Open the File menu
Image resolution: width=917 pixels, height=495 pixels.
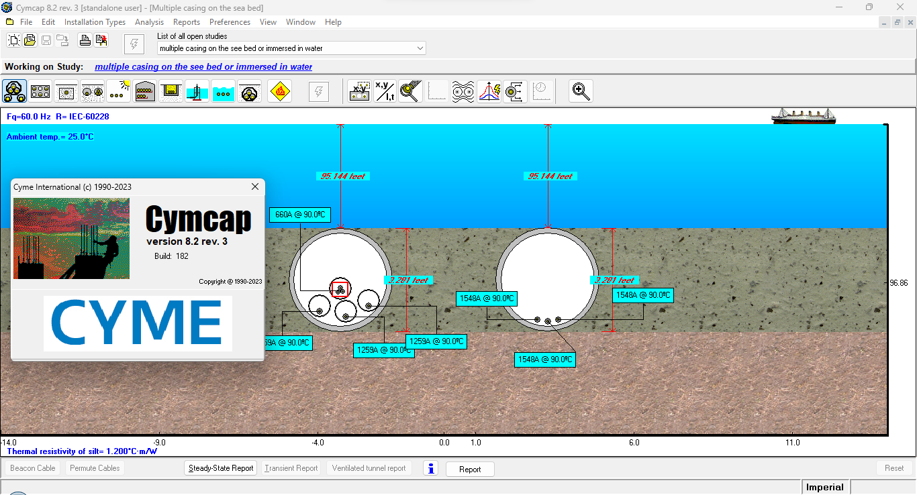click(x=26, y=22)
